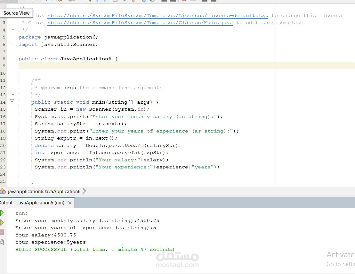Image resolution: width=355 pixels, height=274 pixels.
Task: Click "double salary = Double.parseDouble(salaryStr);" line
Action: click(108, 145)
